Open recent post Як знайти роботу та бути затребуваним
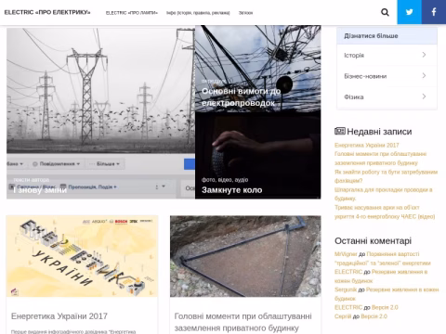446x334 pixels. (386, 176)
